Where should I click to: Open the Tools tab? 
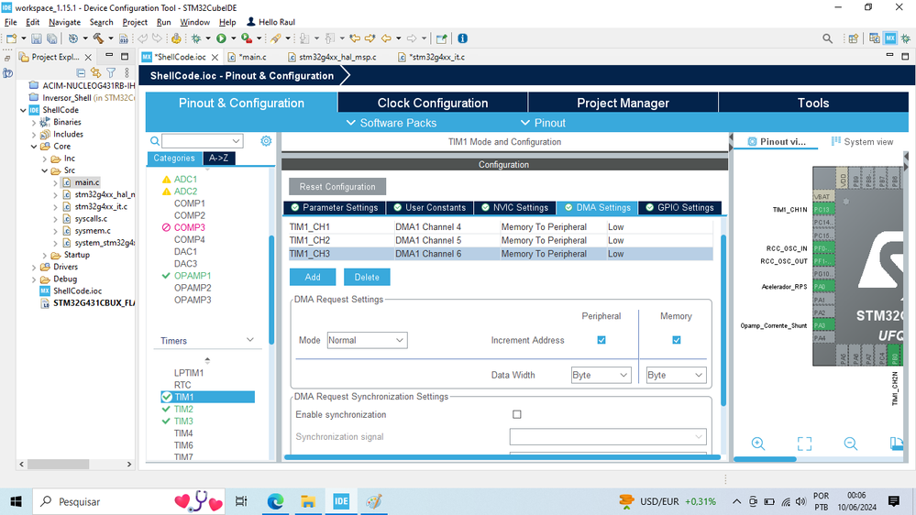click(813, 103)
